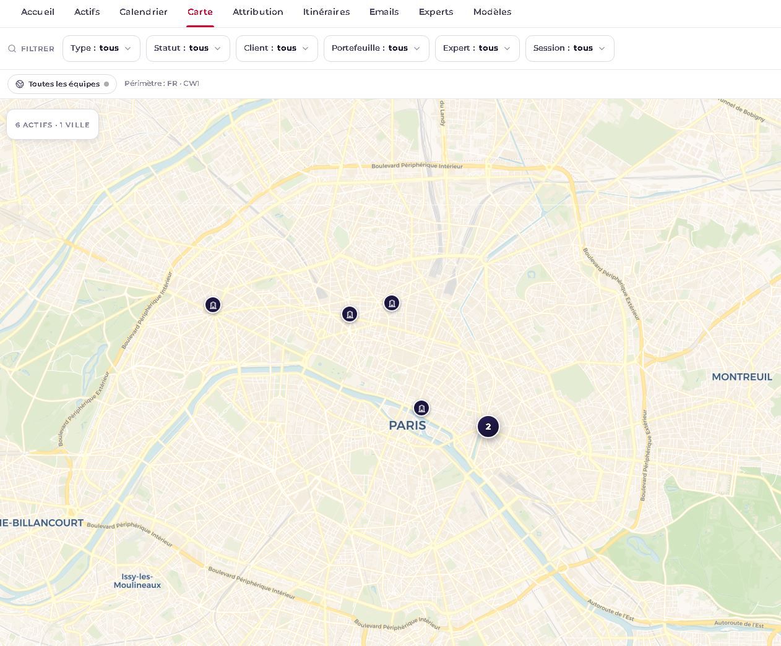Go to the Attribution tab
The width and height of the screenshot is (781, 646).
click(x=258, y=12)
